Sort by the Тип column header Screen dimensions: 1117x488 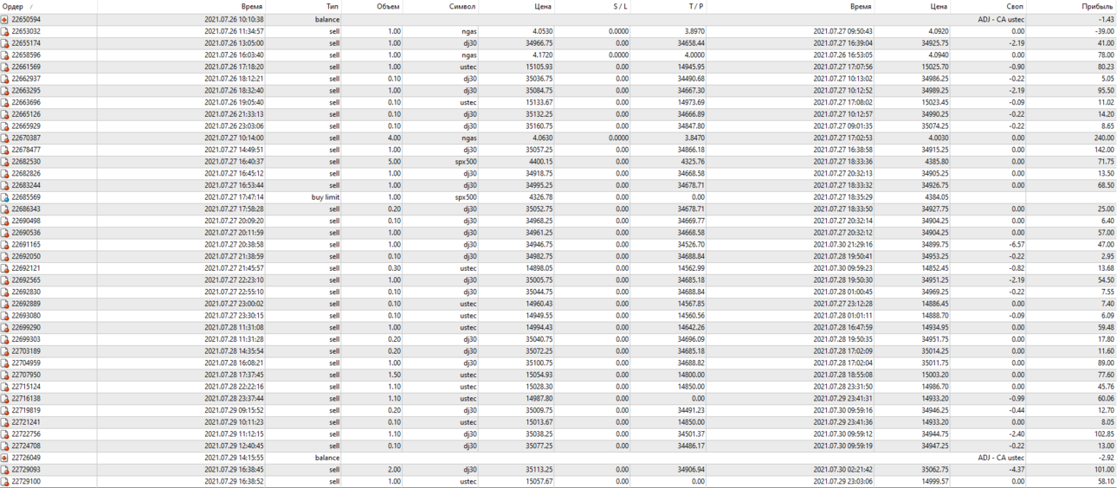coord(333,6)
